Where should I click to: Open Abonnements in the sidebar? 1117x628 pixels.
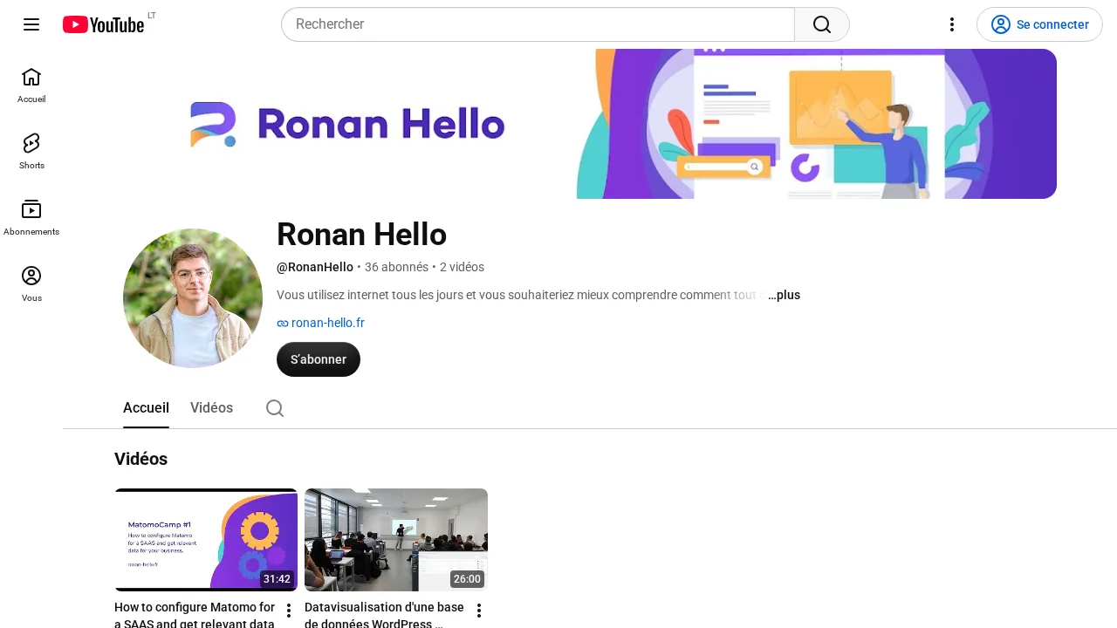click(x=31, y=218)
